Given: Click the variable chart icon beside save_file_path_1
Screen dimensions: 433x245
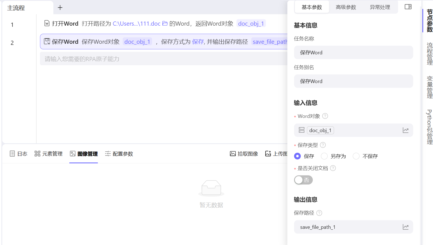Looking at the screenshot, I should click(x=406, y=227).
